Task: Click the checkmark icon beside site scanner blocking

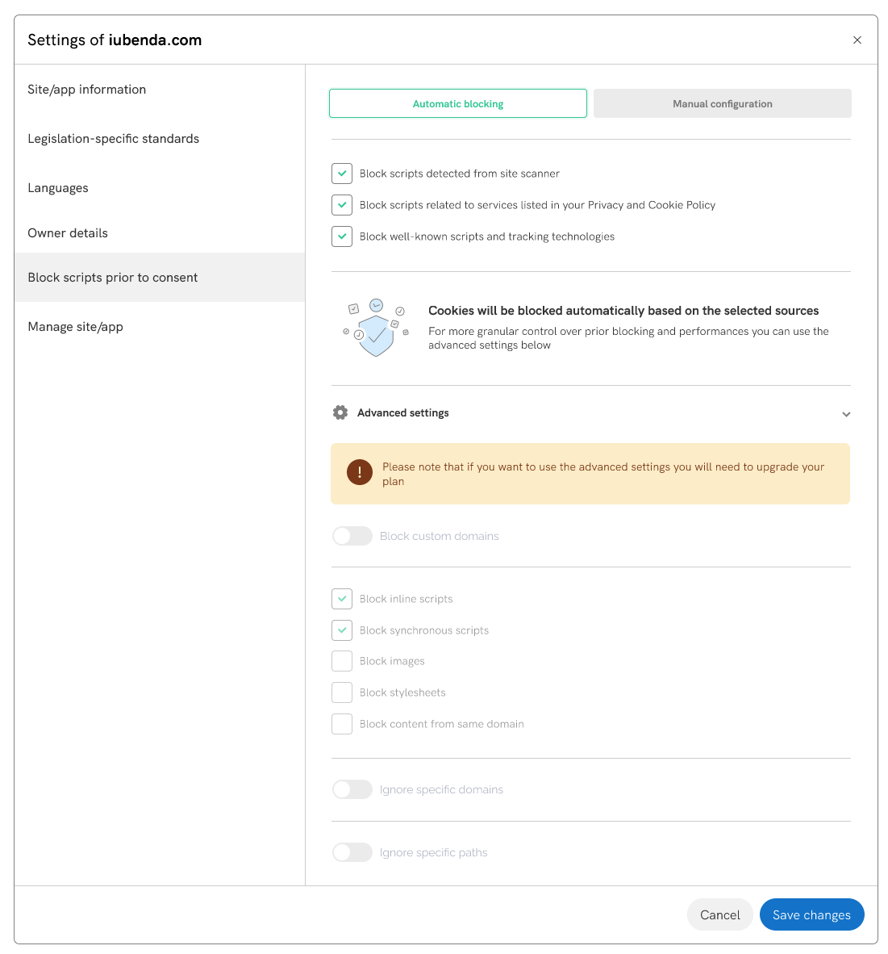Action: [341, 173]
